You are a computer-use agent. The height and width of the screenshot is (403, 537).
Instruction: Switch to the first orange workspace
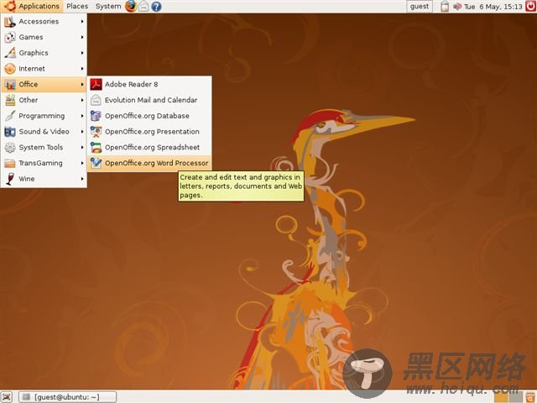click(x=502, y=397)
